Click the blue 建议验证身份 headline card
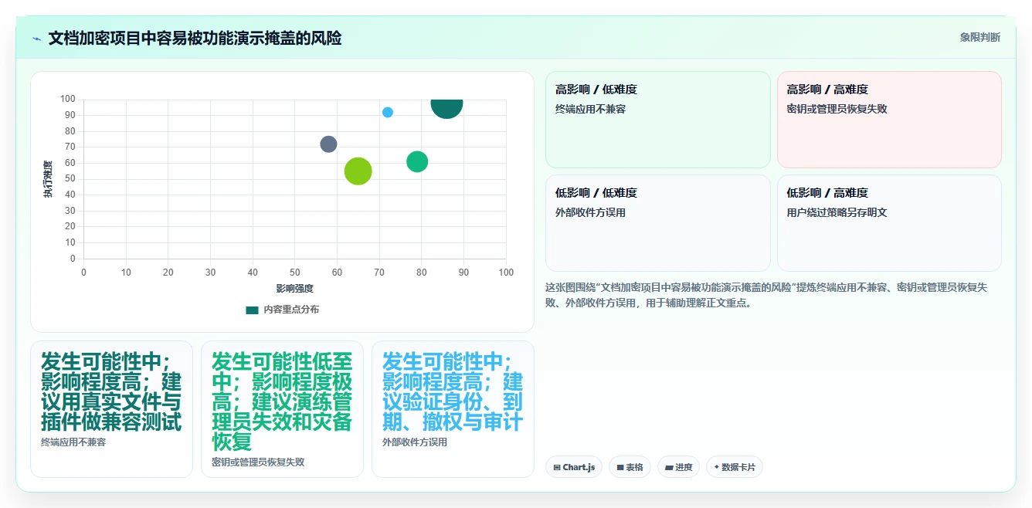This screenshot has height=508, width=1032. [x=453, y=409]
